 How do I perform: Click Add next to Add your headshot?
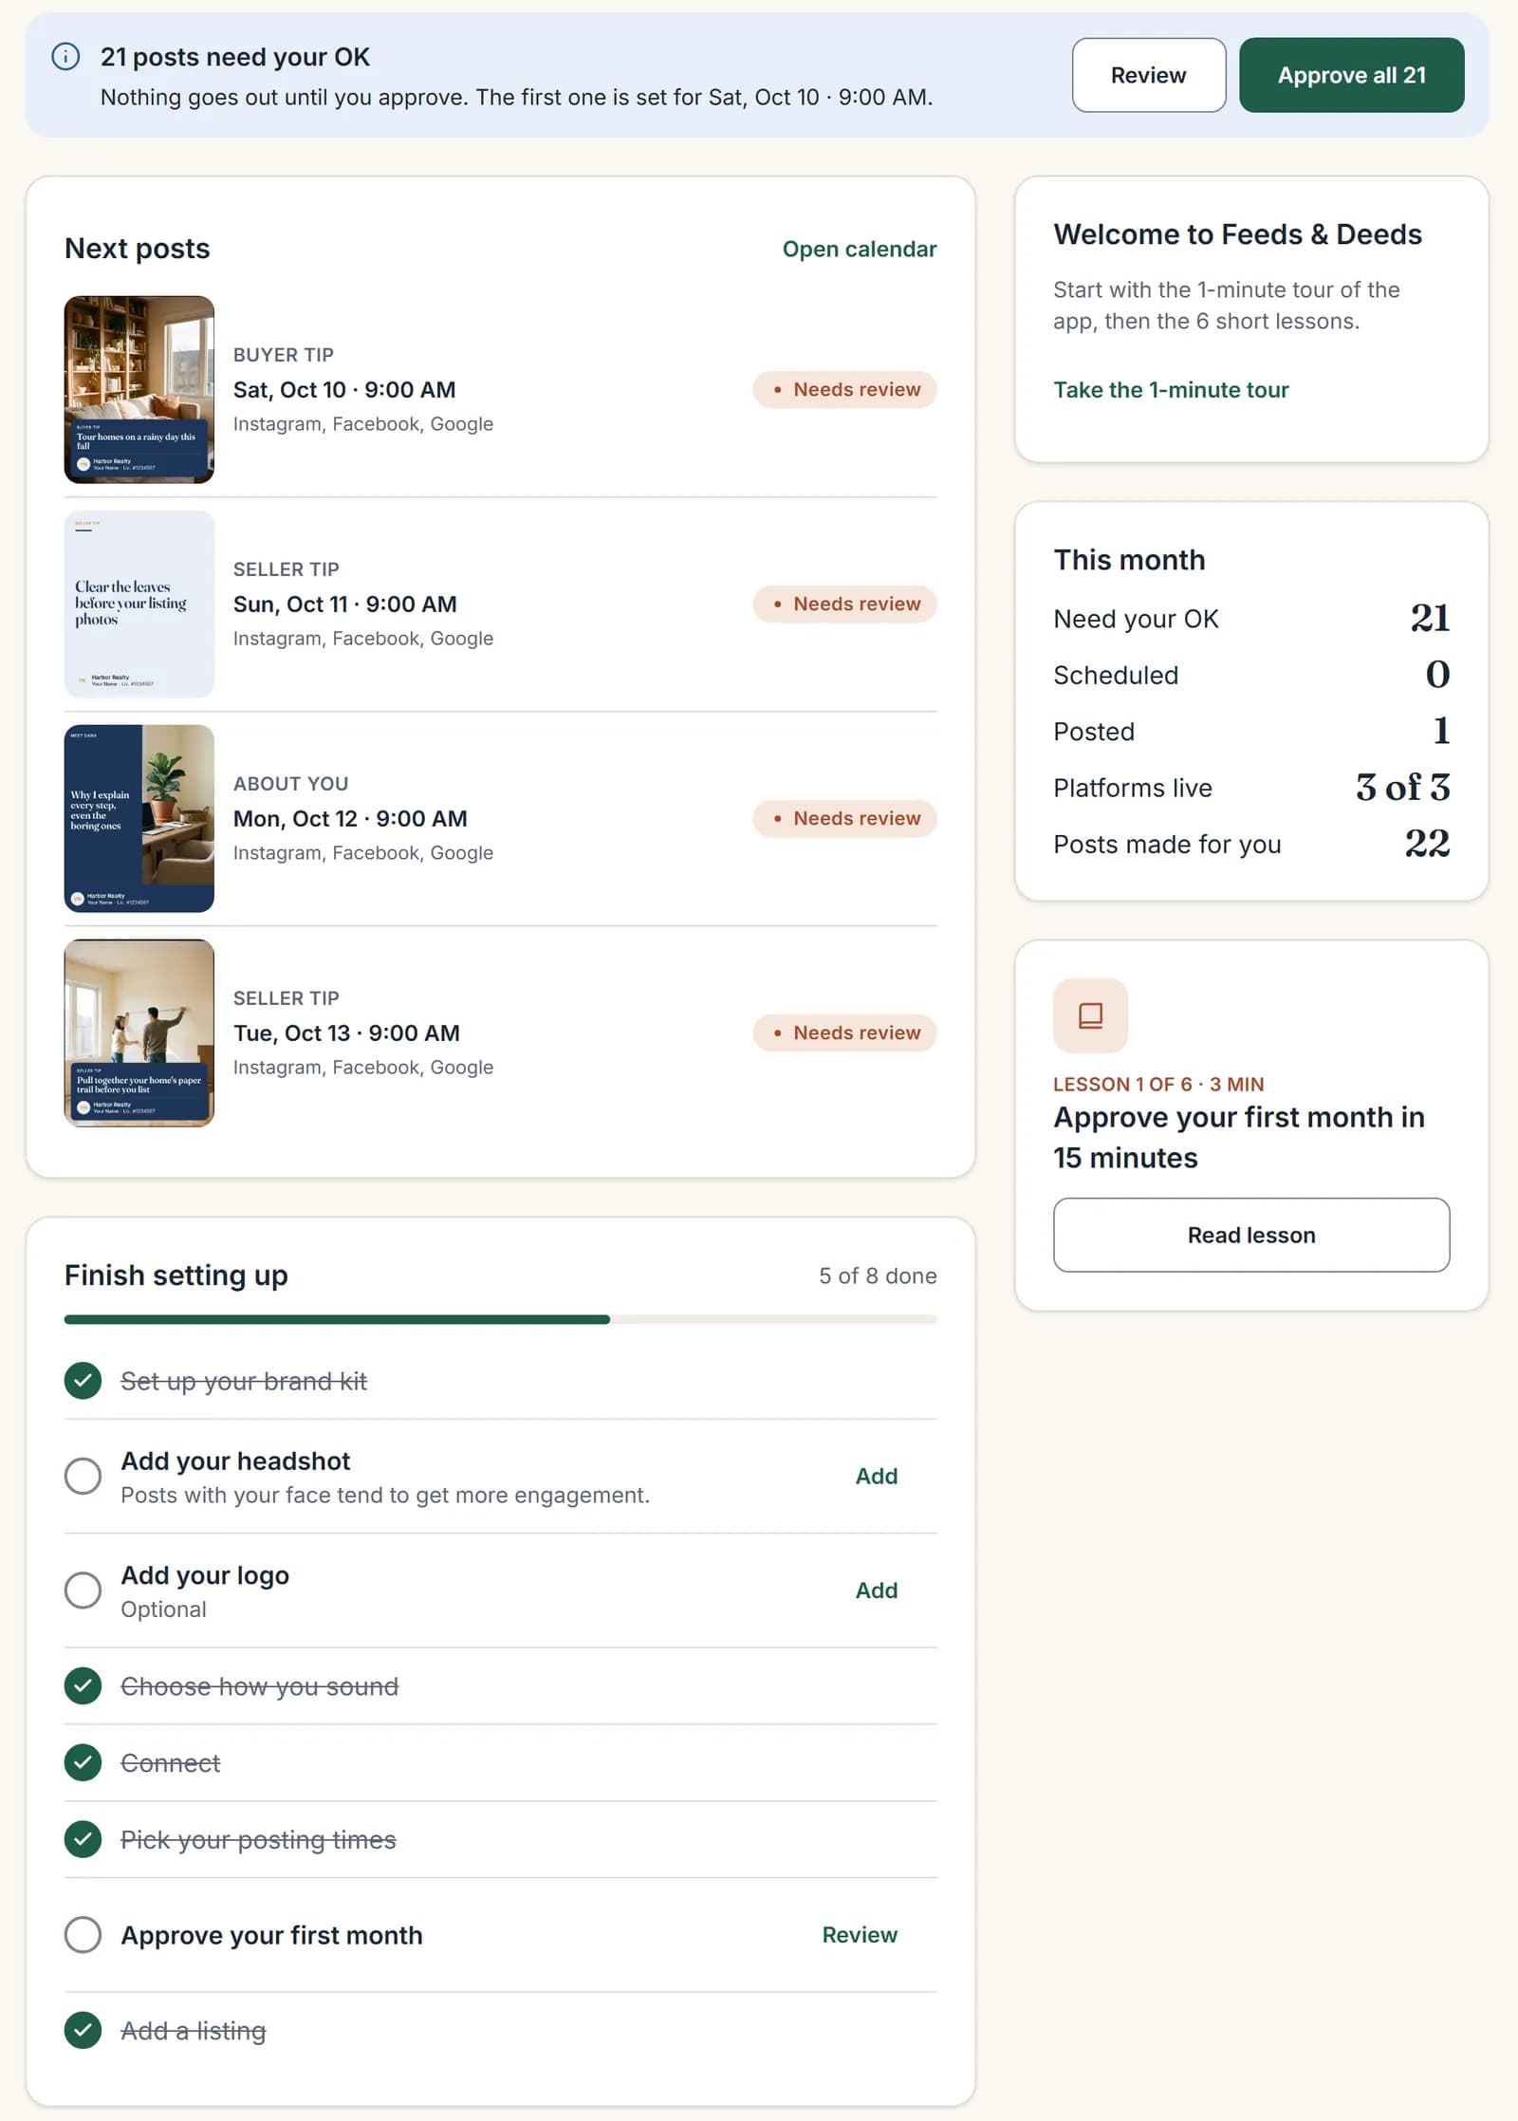coord(876,1476)
